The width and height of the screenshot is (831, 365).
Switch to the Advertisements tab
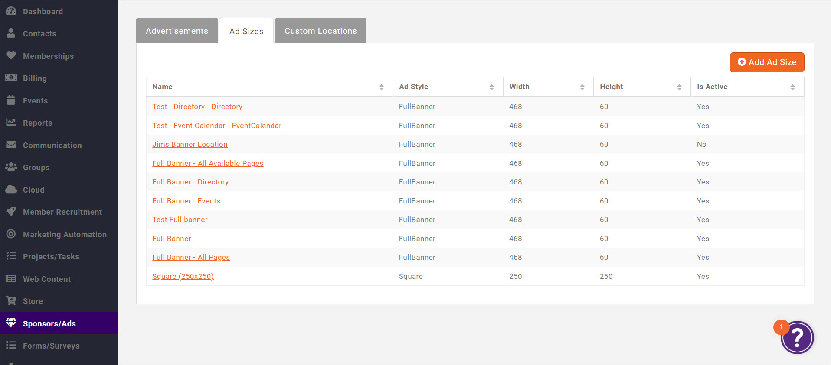click(177, 31)
